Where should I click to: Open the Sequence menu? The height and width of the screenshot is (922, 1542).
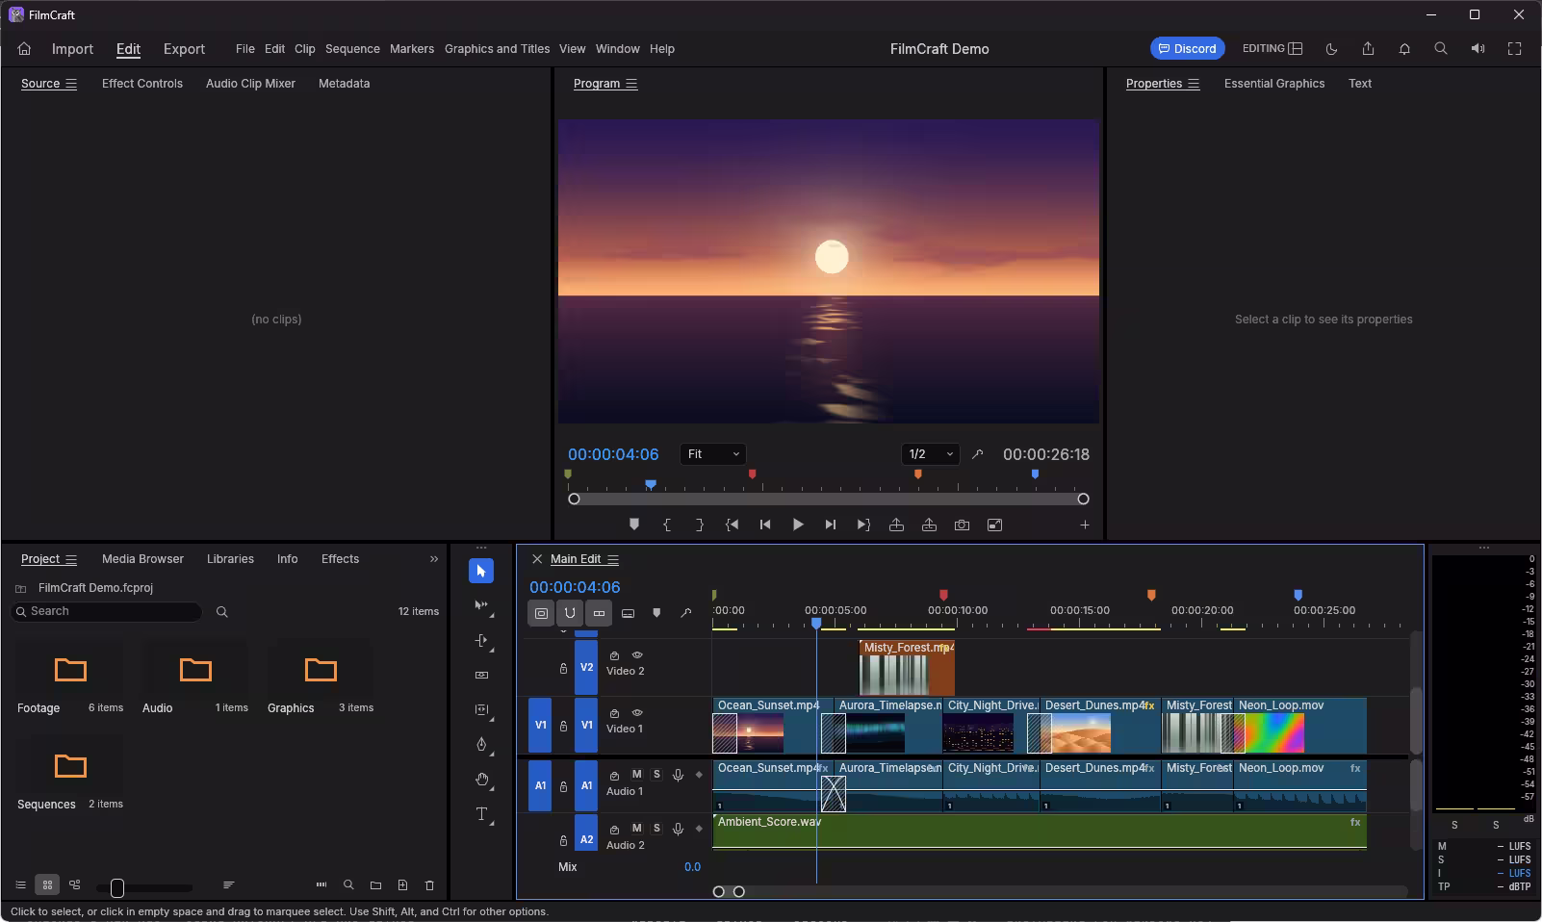(x=352, y=49)
